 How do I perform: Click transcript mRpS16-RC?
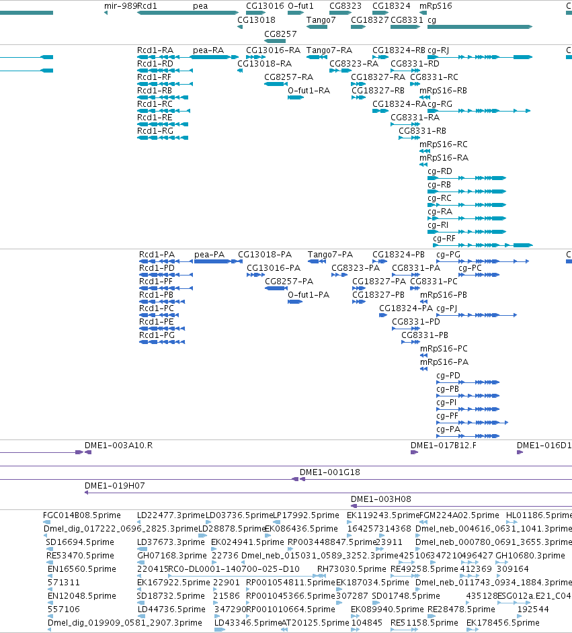click(x=443, y=144)
